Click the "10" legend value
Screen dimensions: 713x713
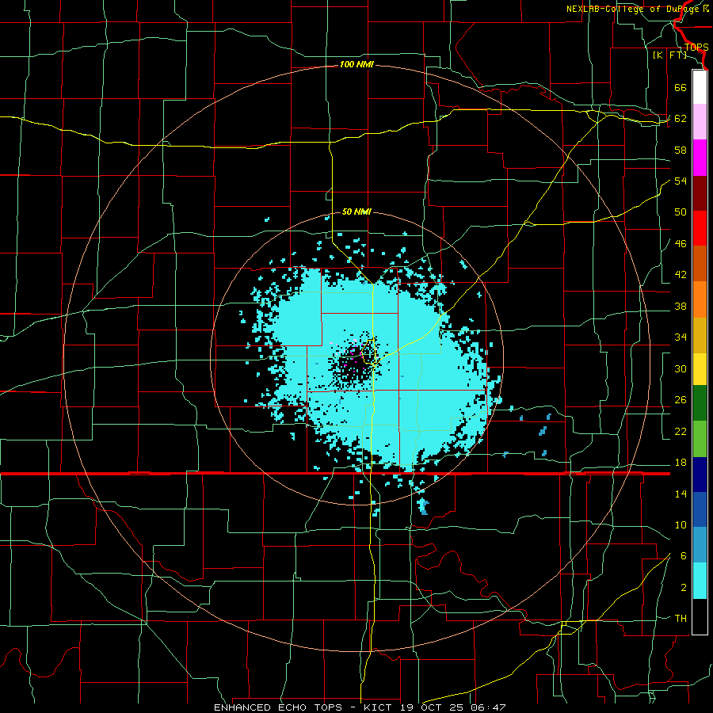coord(681,525)
